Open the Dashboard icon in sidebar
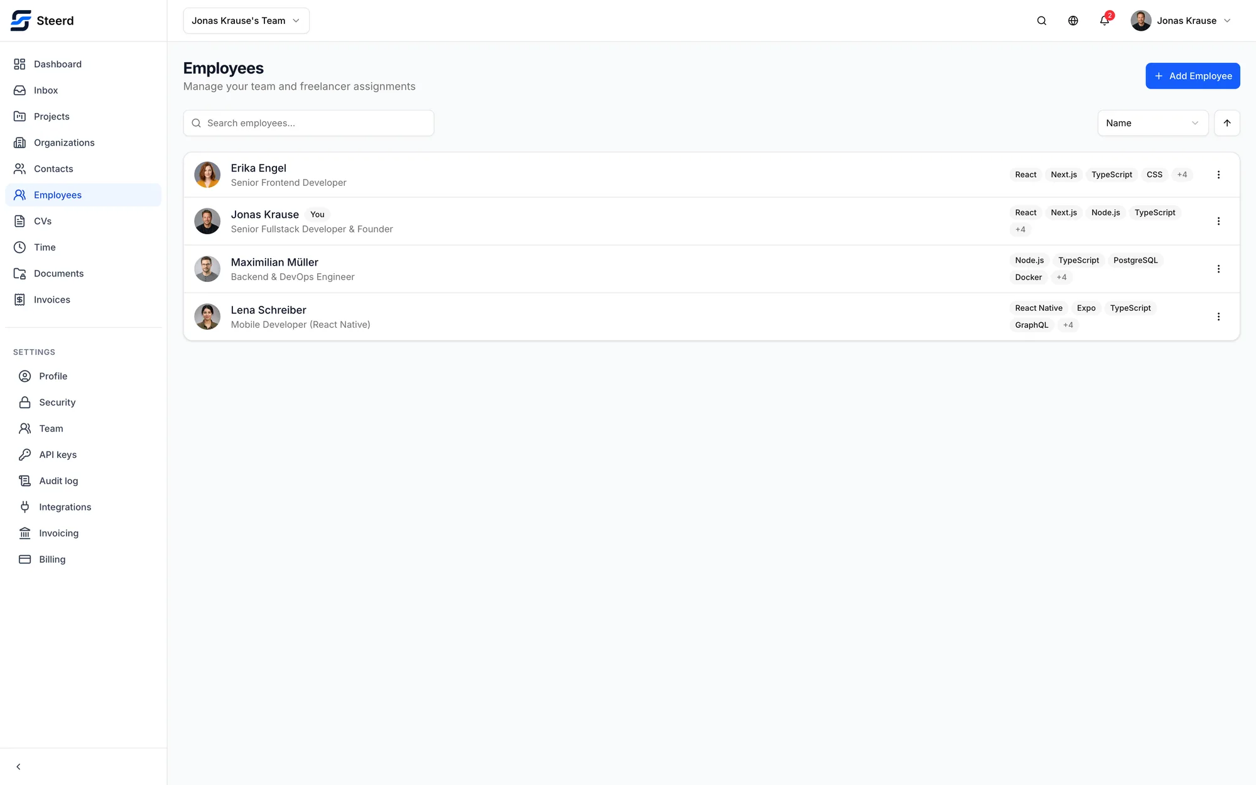Viewport: 1256px width, 785px height. click(x=20, y=64)
